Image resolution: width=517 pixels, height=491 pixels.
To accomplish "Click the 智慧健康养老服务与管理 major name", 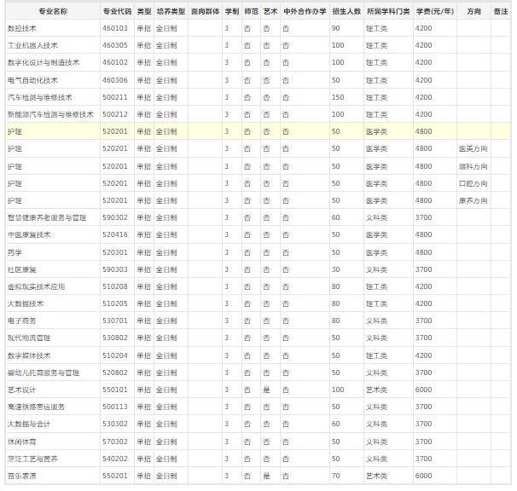I will 46,217.
